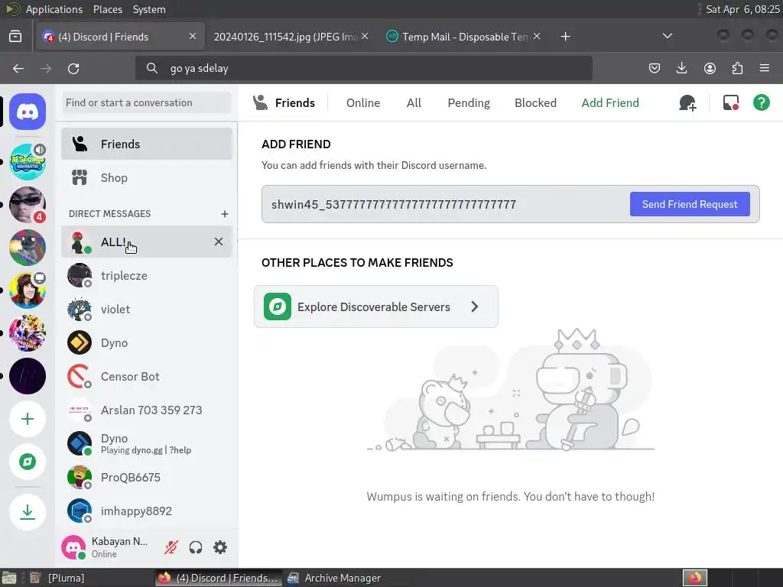The height and width of the screenshot is (587, 783).
Task: Open Shop in the left sidebar
Action: pos(147,177)
